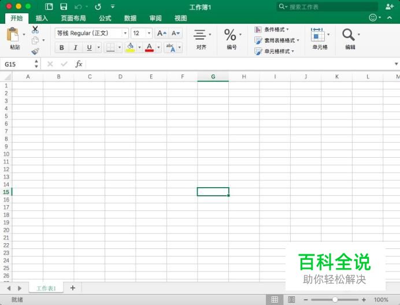Open font color dropdown arrow
This screenshot has width=400, height=305.
158,47
